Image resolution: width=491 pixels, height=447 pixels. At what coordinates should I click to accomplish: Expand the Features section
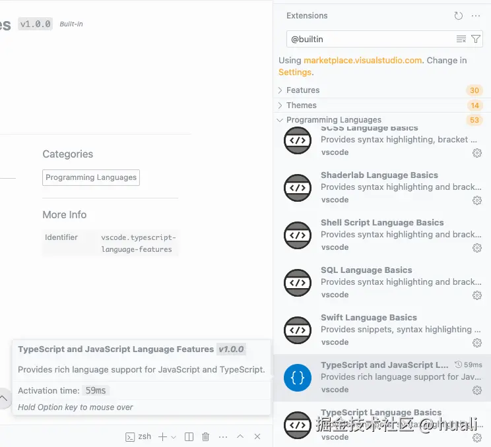tap(381, 90)
